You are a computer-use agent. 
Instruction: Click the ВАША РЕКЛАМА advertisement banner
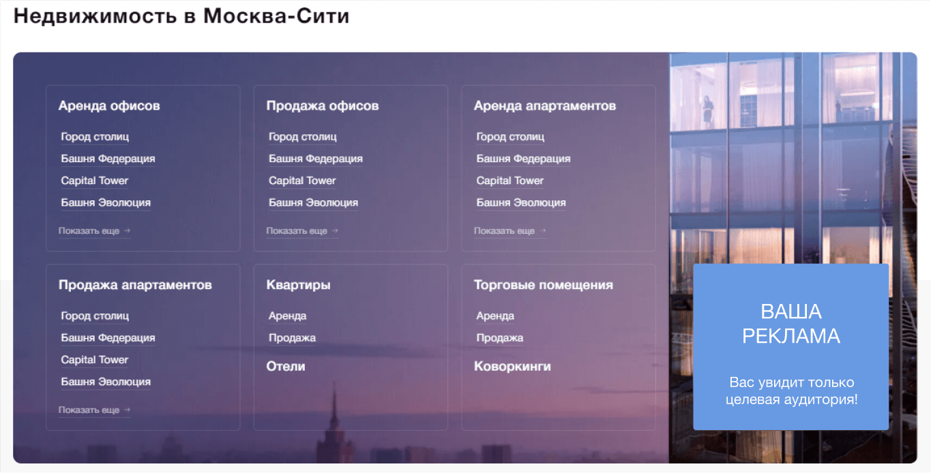[790, 347]
